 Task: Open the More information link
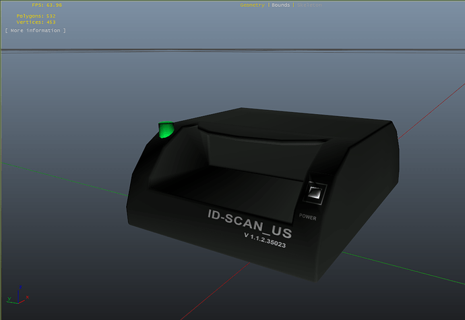(35, 30)
